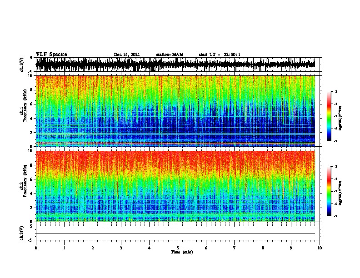This screenshot has height=278, width=360.
Task: Pick the ch.1 color scale bar
Action: point(329,116)
